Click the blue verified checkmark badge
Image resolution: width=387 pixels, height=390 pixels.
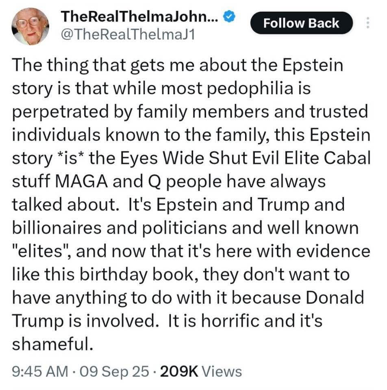[230, 17]
